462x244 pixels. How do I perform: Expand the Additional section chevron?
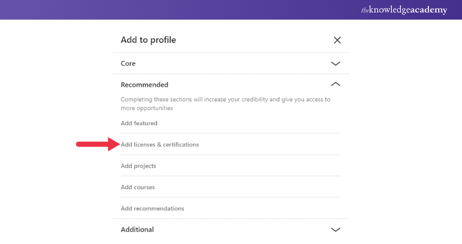335,229
